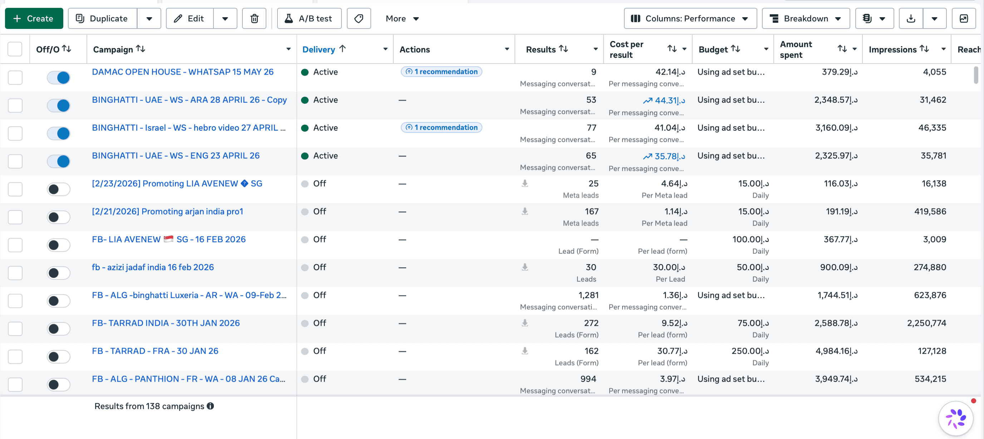Image resolution: width=984 pixels, height=439 pixels.
Task: Sort by Amount spent arrows
Action: coord(842,49)
